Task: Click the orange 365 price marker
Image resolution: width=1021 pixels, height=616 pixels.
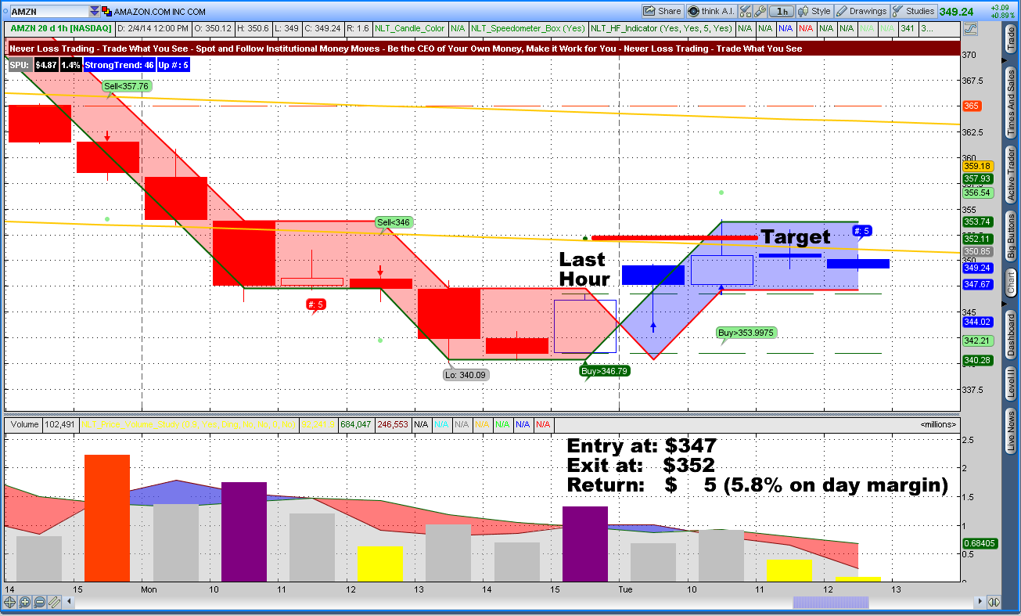Action: click(x=971, y=106)
